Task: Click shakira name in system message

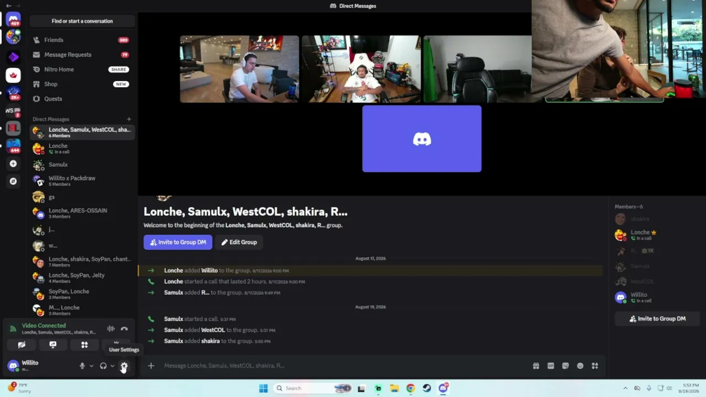Action: [x=210, y=341]
